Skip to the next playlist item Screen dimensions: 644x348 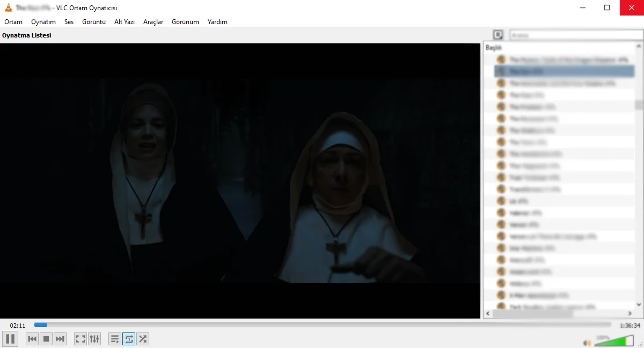click(x=60, y=338)
